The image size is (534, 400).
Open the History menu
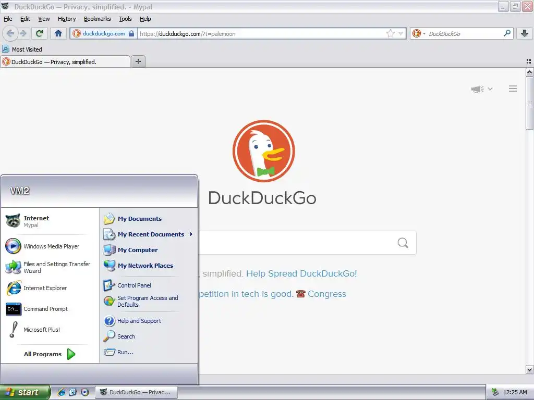(x=67, y=19)
